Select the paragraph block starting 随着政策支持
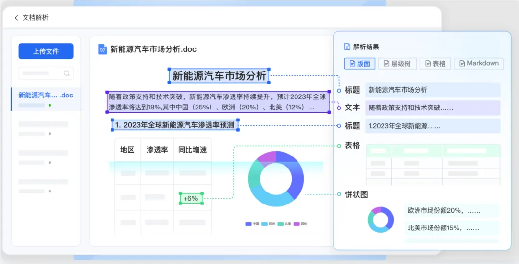This screenshot has height=264, width=519. (x=218, y=102)
